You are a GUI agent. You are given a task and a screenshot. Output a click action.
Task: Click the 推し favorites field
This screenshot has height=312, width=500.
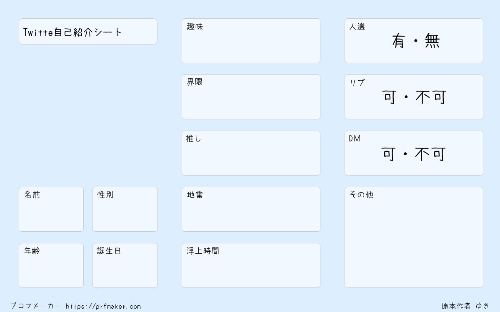pyautogui.click(x=251, y=153)
